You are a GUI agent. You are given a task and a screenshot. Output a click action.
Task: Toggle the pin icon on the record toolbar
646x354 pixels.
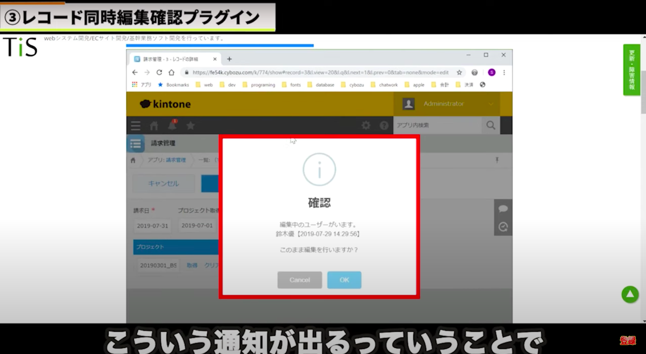click(x=498, y=160)
